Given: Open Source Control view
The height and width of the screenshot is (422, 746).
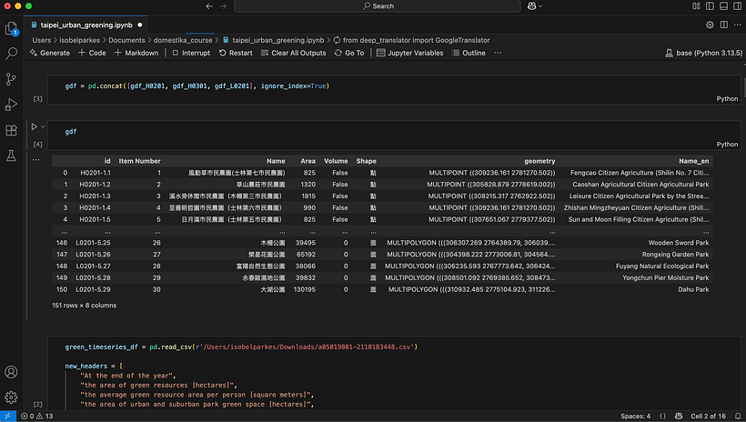Looking at the screenshot, I should click(12, 79).
